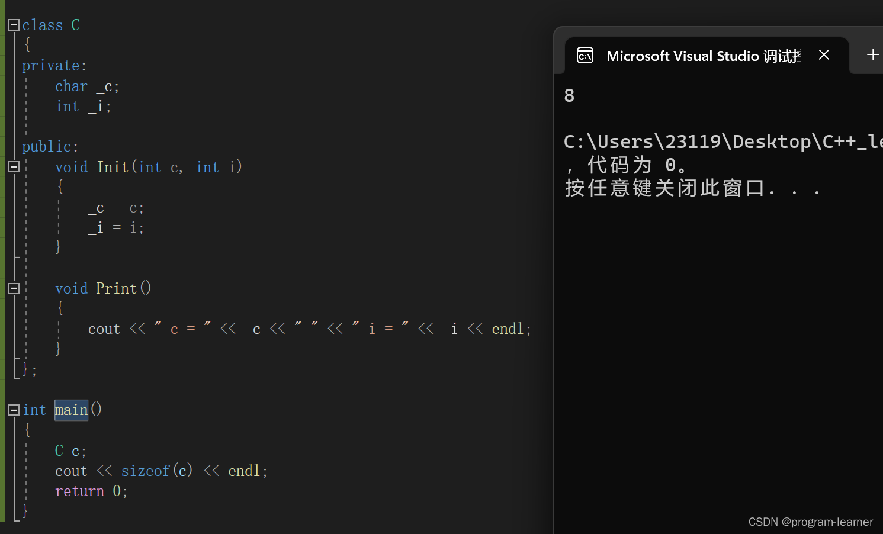The height and width of the screenshot is (534, 883).
Task: Collapse the main function block
Action: 14,410
